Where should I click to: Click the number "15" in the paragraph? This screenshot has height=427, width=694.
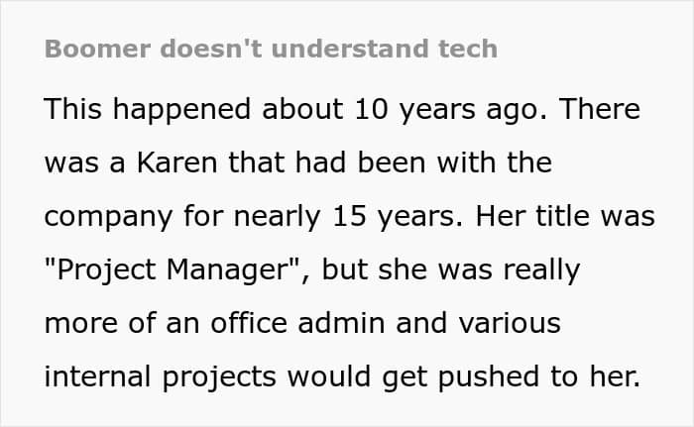coord(349,216)
